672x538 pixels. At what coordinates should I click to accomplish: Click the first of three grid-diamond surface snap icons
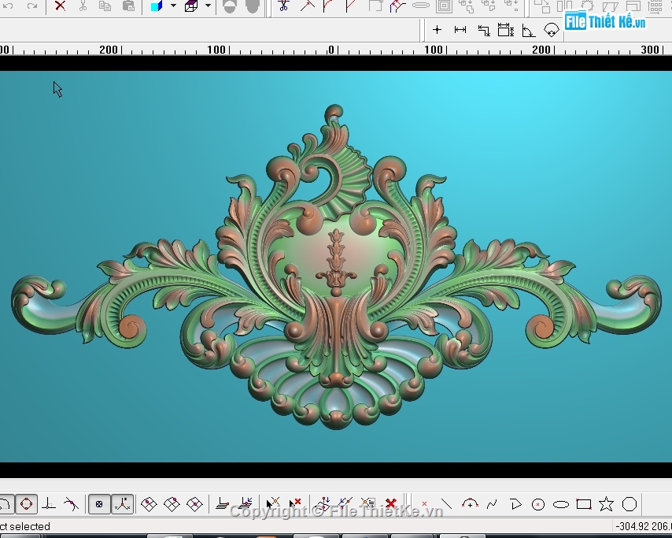pos(149,504)
